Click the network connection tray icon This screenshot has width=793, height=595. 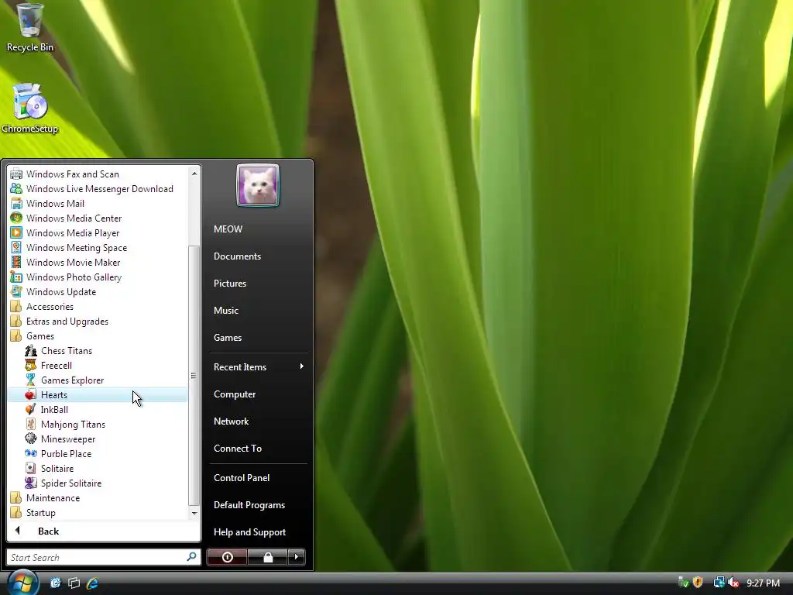coord(719,583)
